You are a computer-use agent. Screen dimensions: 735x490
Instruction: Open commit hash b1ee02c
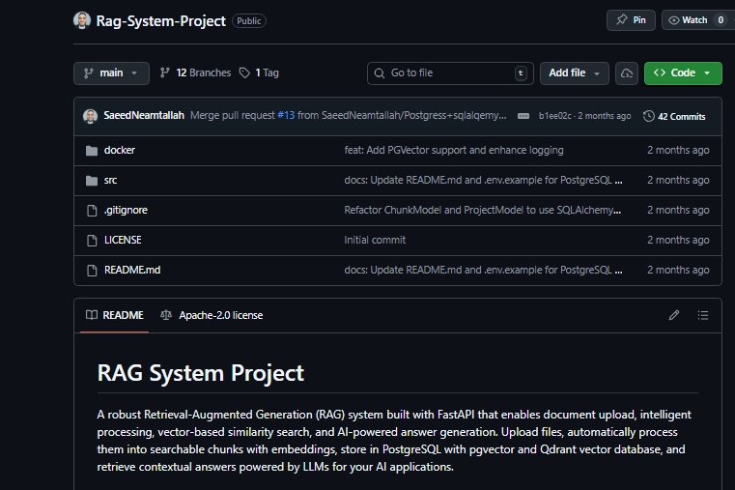(555, 116)
